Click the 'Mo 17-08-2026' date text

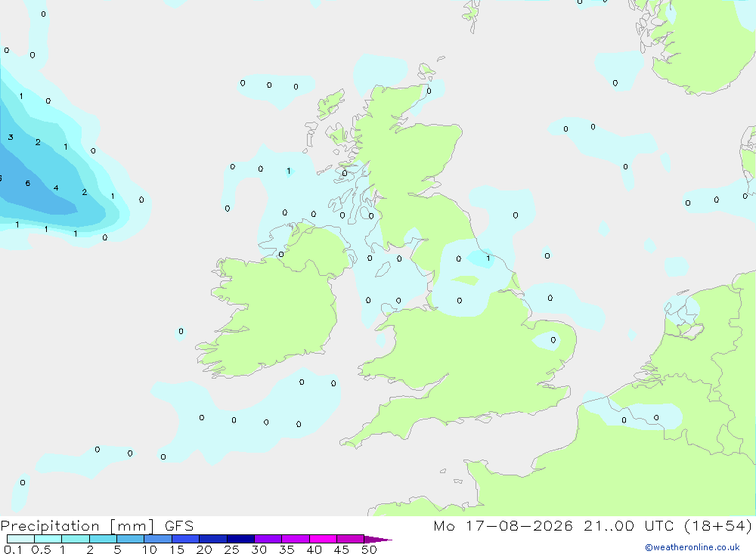pyautogui.click(x=503, y=525)
